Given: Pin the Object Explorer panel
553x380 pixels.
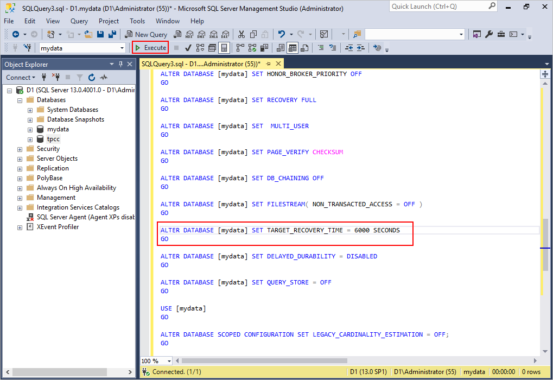Looking at the screenshot, I should pyautogui.click(x=122, y=64).
